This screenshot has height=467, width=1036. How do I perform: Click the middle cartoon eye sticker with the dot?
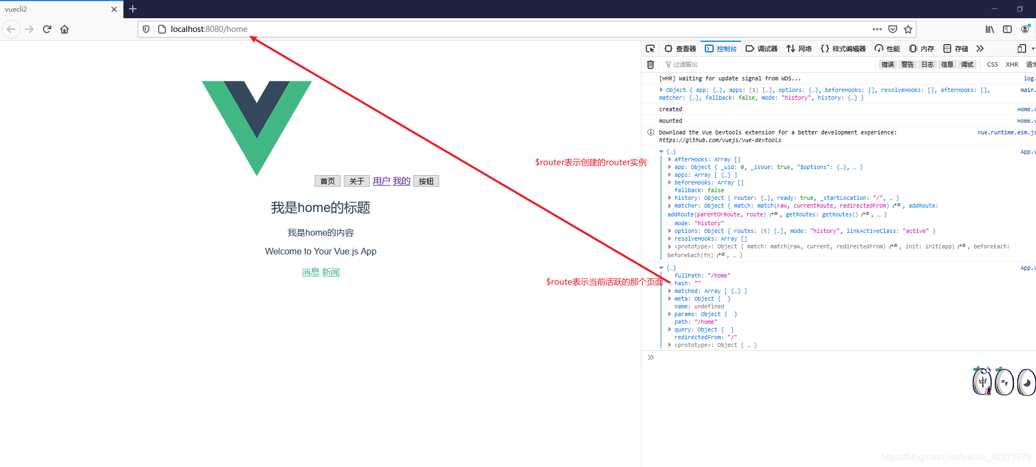pos(1004,382)
